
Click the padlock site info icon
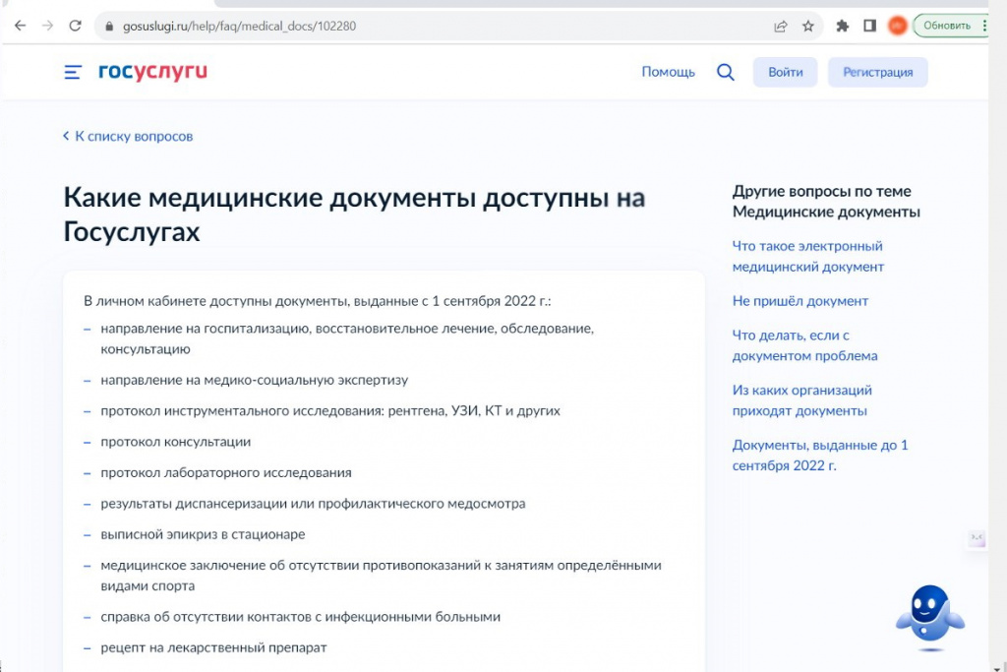pos(109,27)
